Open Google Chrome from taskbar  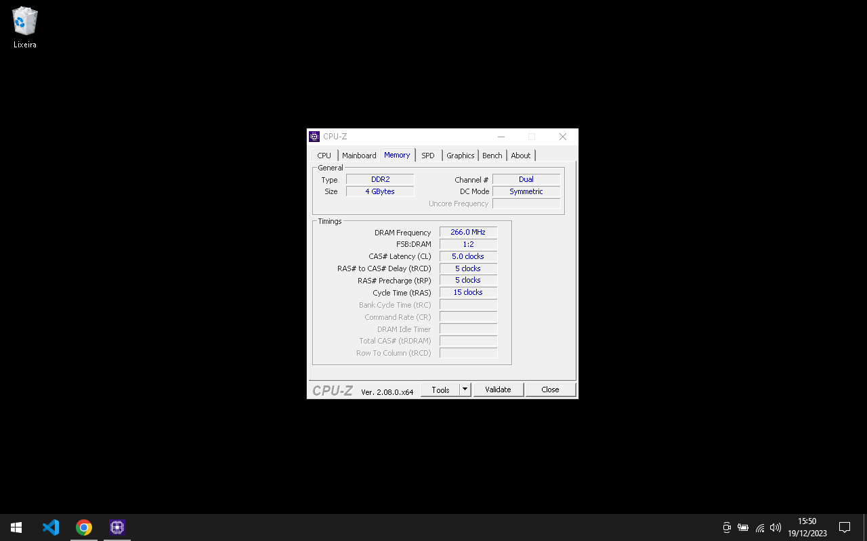(84, 527)
